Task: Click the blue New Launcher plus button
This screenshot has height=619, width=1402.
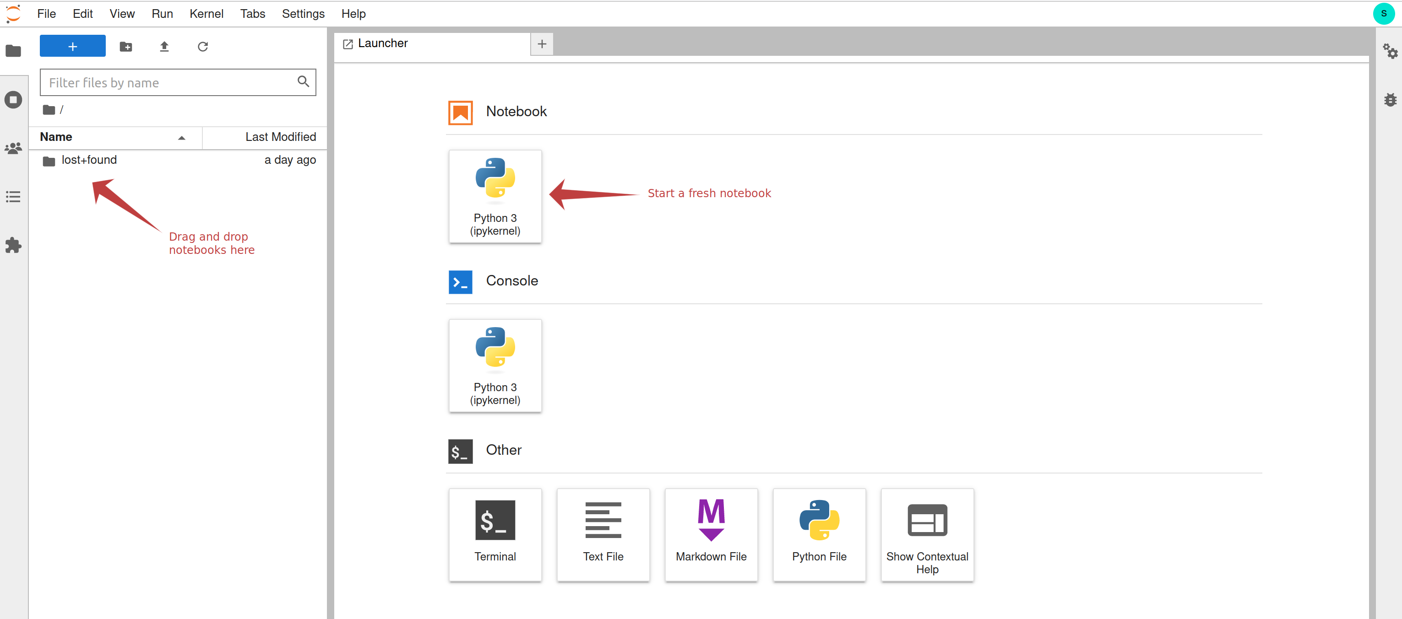Action: pos(72,46)
